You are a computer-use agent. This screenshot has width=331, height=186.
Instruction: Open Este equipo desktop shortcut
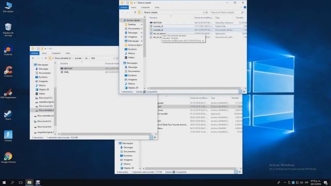8,7
